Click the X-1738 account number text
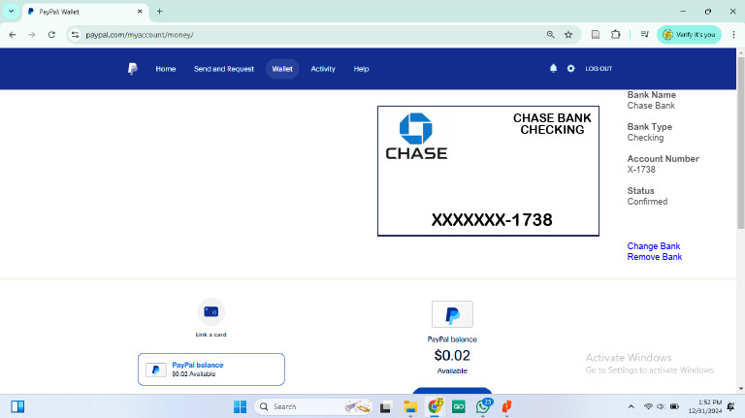 (x=641, y=170)
